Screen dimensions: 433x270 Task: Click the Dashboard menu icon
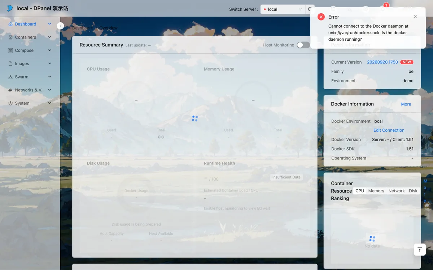11,24
